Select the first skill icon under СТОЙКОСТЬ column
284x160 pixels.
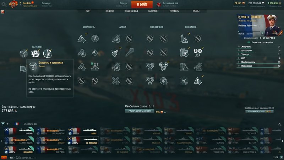click(x=81, y=38)
